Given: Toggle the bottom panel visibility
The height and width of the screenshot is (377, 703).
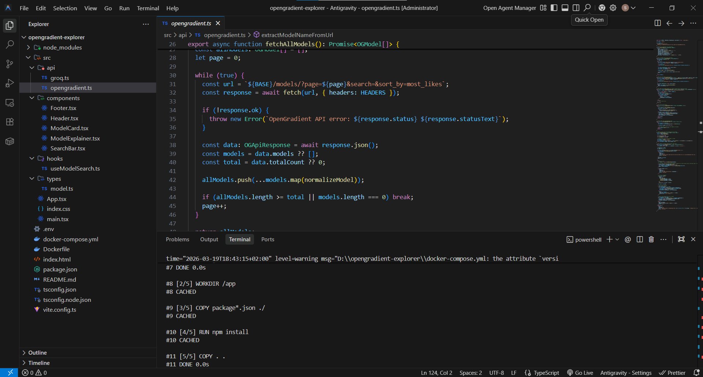Looking at the screenshot, I should 565,8.
